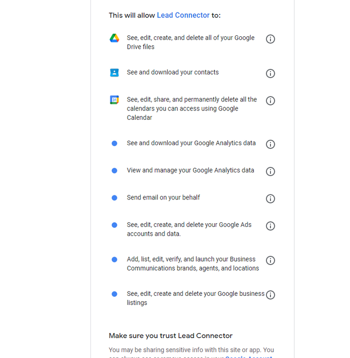Open info for Google Calendar permission
Image resolution: width=350 pixels, height=358 pixels.
point(270,100)
